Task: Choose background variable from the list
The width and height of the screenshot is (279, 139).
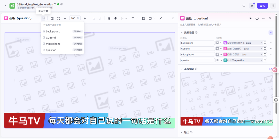Action: pos(53,31)
